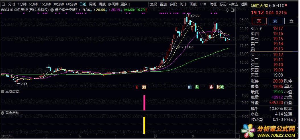Click the diamond marker icon above chart
This screenshot has height=140, width=300.
coord(227,10)
